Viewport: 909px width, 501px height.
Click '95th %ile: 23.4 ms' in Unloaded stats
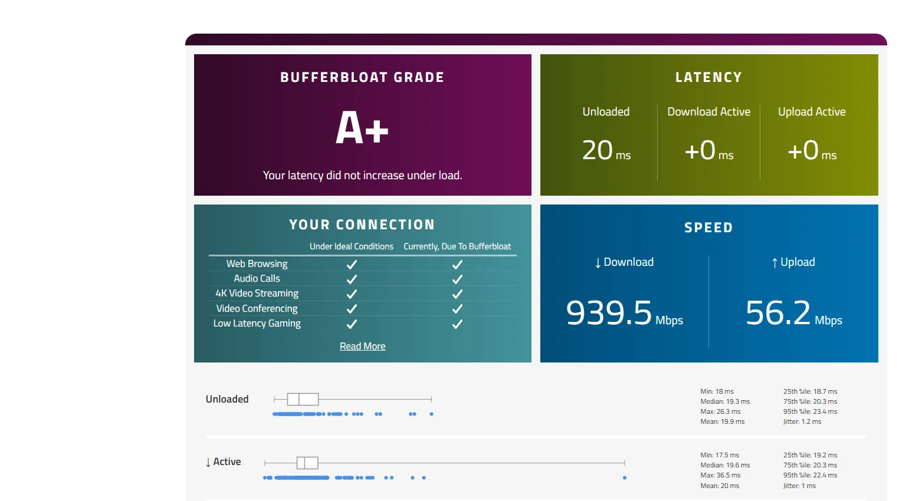(810, 411)
